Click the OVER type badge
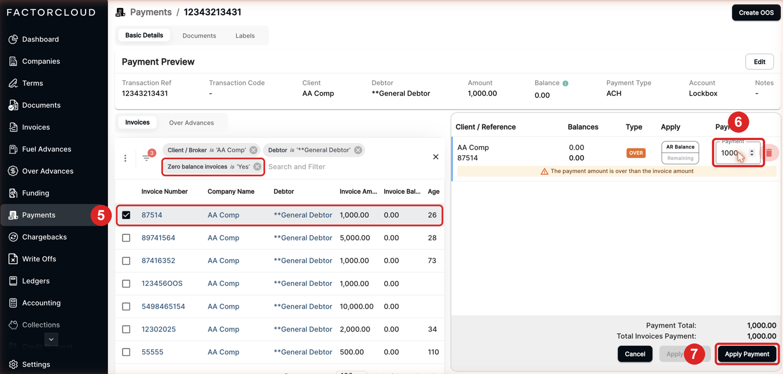This screenshot has width=783, height=374. pos(636,153)
